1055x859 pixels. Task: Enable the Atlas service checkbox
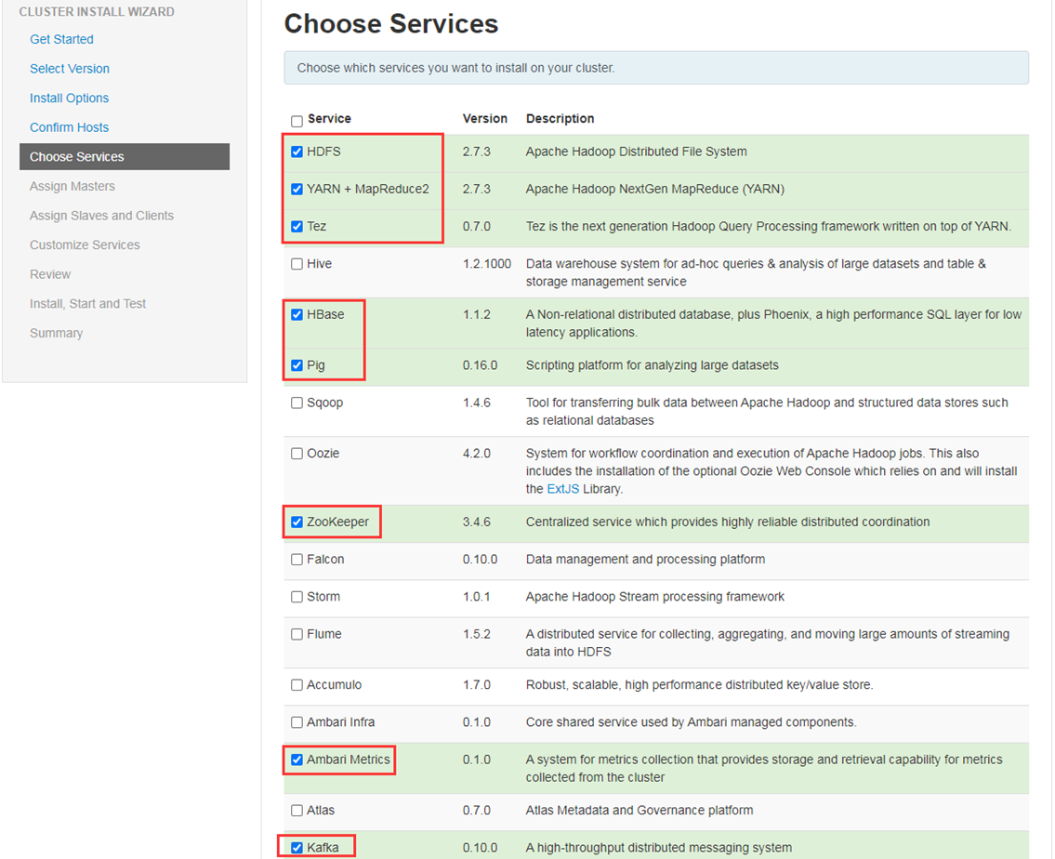tap(297, 811)
